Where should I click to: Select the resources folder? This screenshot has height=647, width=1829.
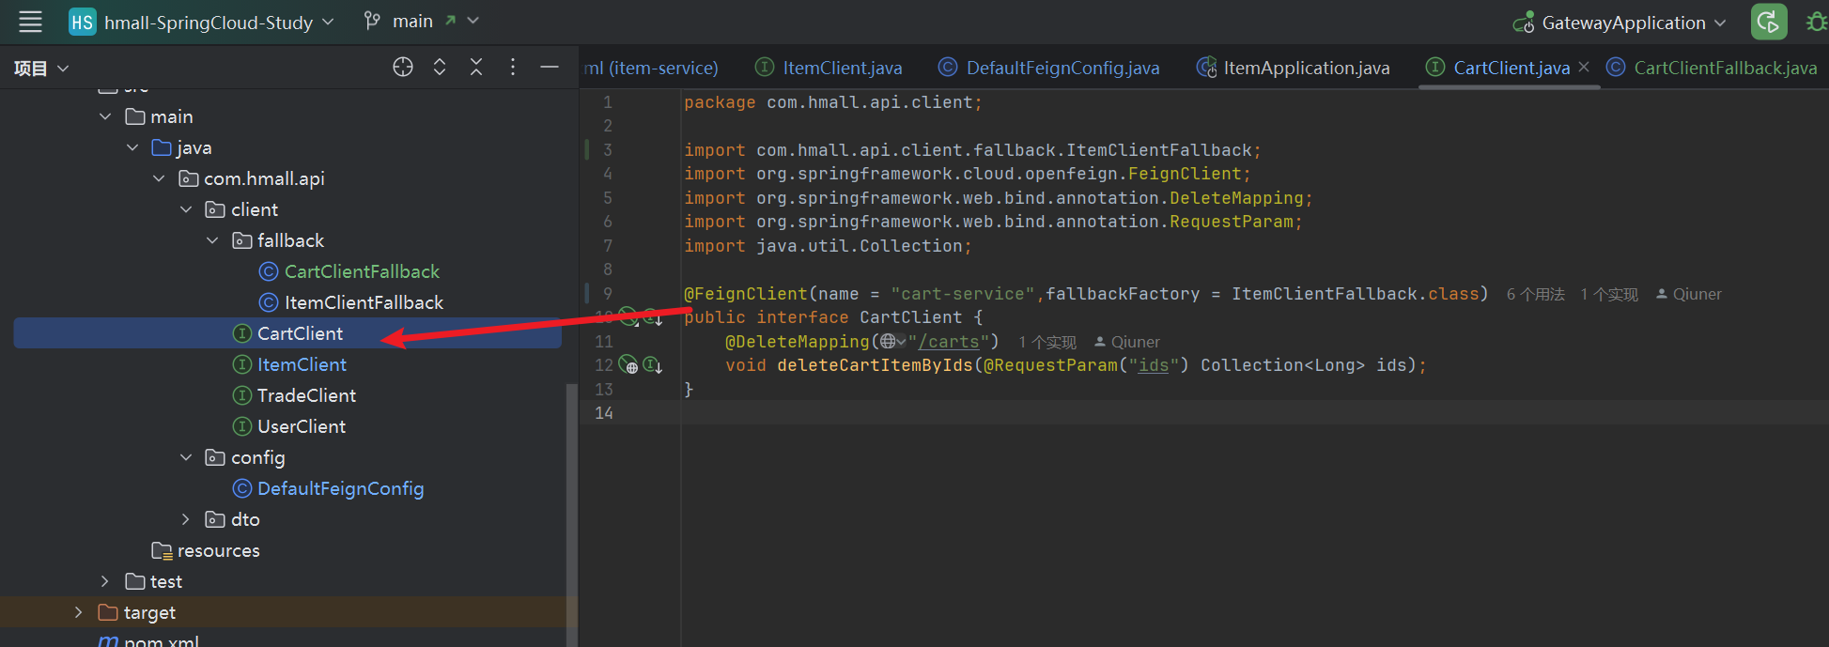[x=218, y=550]
